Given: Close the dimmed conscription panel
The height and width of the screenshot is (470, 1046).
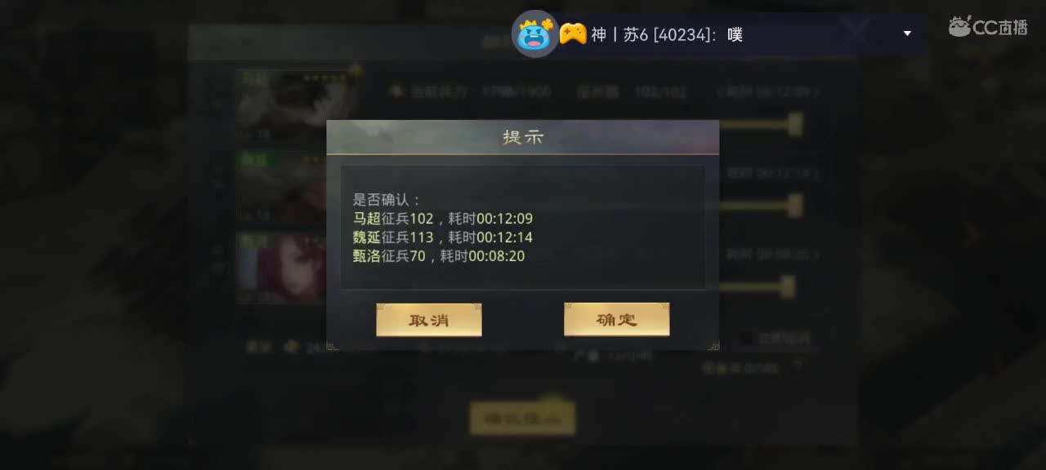Looking at the screenshot, I should click(856, 33).
